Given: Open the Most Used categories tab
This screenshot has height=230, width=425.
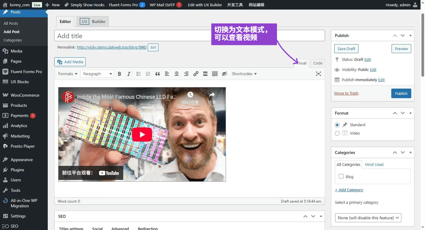Looking at the screenshot, I should pyautogui.click(x=374, y=165).
